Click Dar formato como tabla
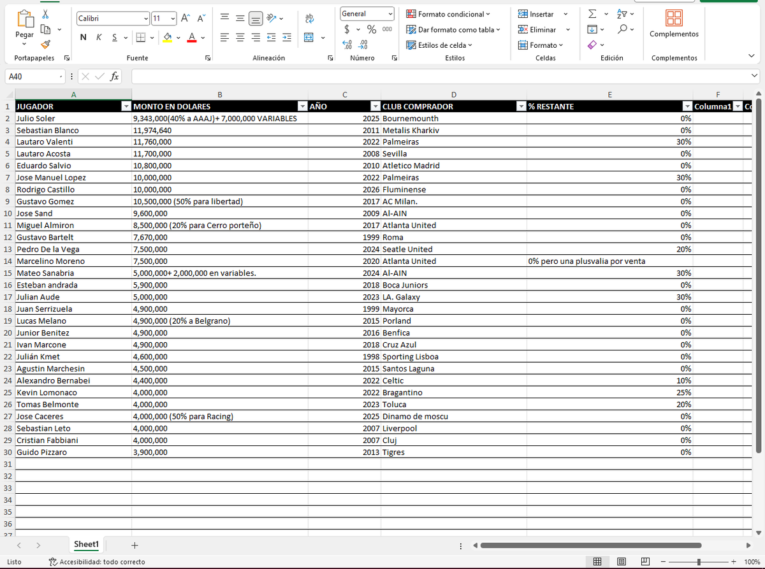The image size is (765, 569). (x=453, y=29)
